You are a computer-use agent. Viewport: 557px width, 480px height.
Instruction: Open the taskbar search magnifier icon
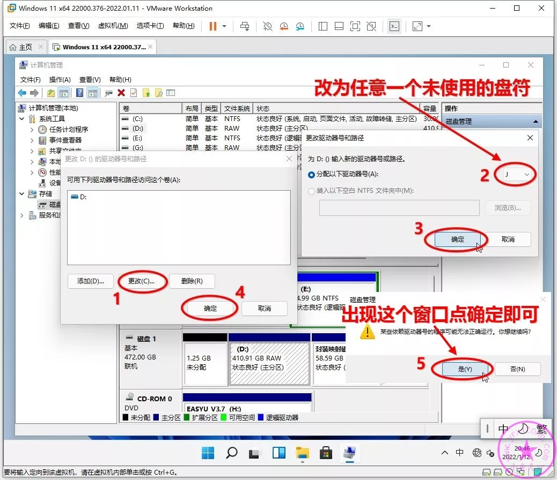point(231,453)
